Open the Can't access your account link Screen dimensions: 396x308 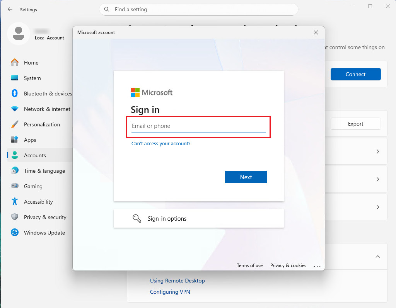point(161,143)
